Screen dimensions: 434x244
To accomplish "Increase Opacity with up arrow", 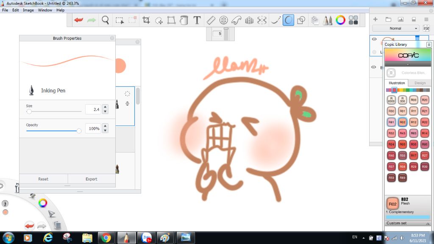I will (105, 126).
